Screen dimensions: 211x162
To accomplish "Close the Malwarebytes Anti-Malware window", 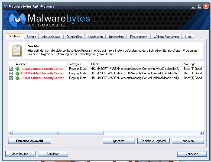I will (x=206, y=6).
